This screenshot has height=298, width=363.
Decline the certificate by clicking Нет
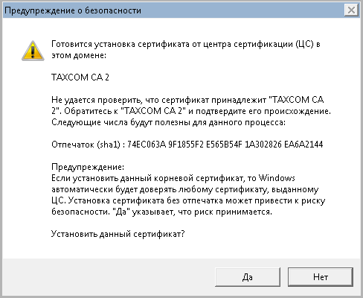click(321, 277)
